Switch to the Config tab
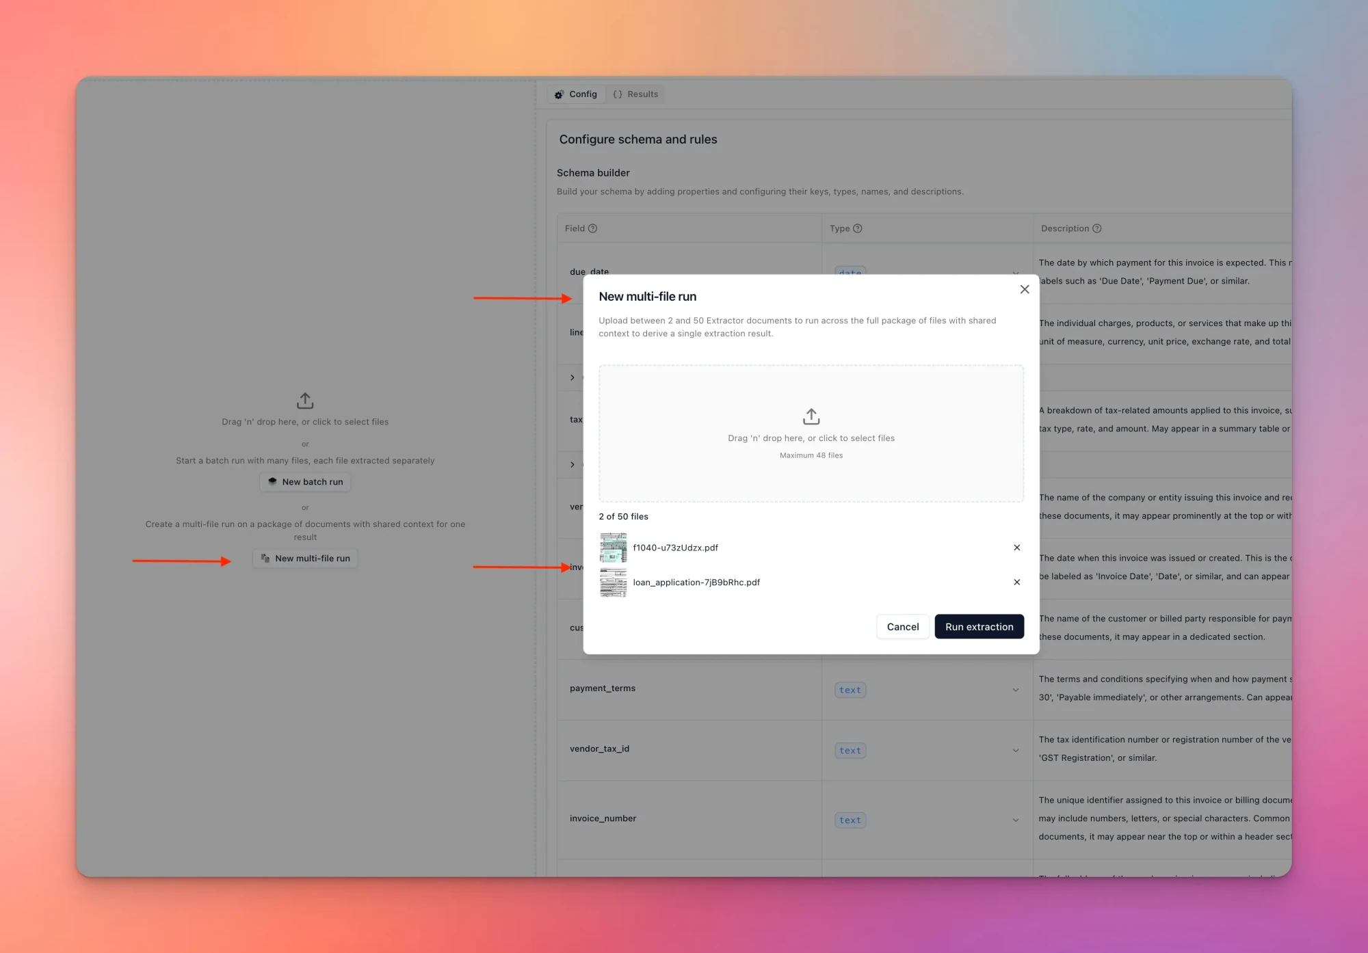1368x953 pixels. (x=576, y=94)
